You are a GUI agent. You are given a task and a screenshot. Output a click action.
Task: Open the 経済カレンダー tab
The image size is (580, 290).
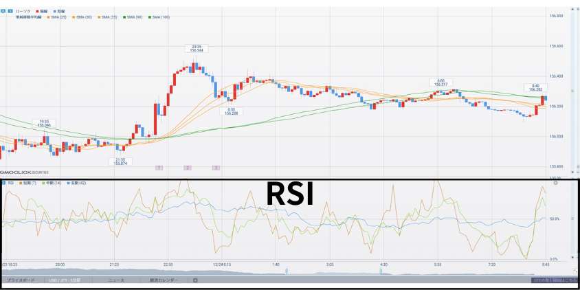click(x=164, y=280)
